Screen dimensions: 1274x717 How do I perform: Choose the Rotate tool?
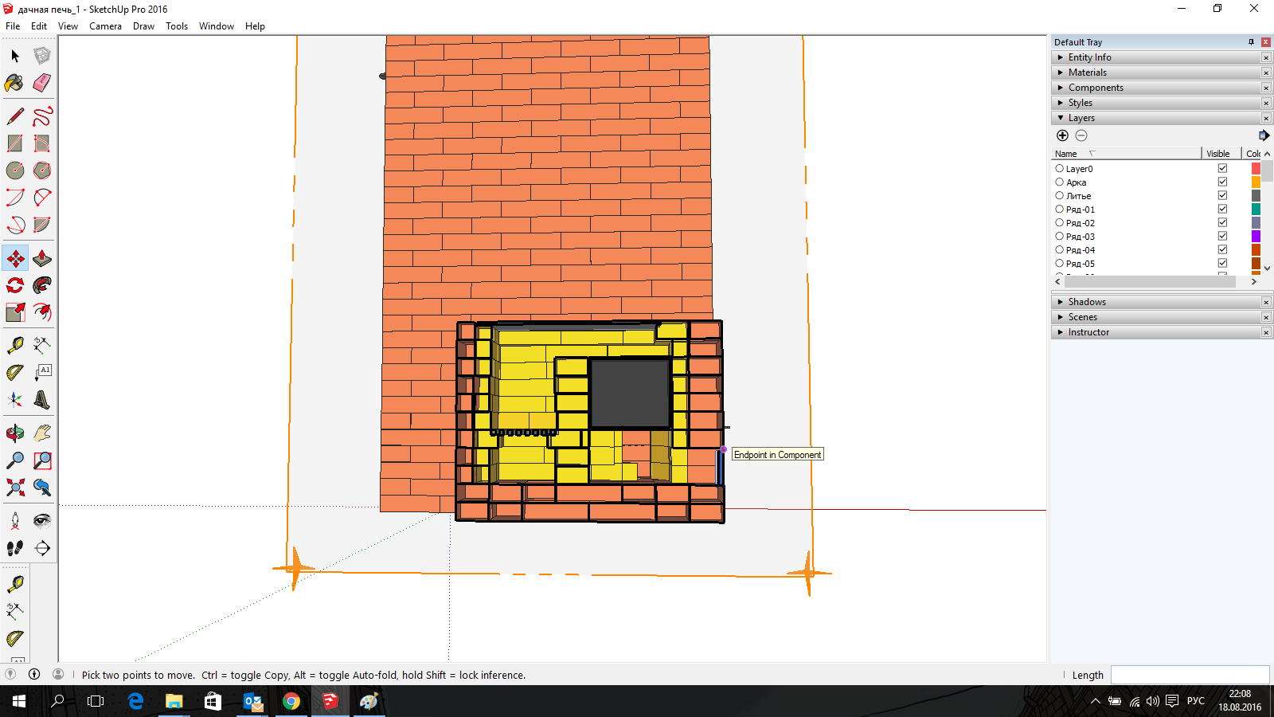click(x=14, y=285)
